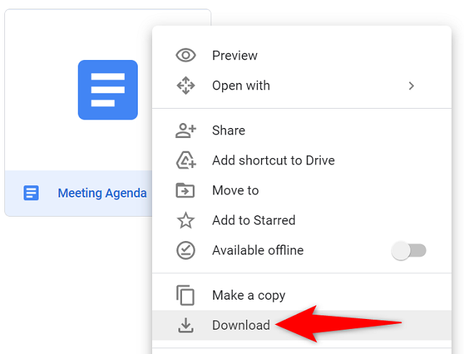Expand the Open with submenu chevron
This screenshot has height=354, width=464.
(x=411, y=86)
